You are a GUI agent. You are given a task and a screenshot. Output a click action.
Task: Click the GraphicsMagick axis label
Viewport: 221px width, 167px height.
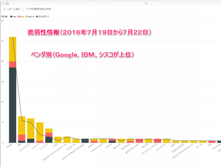[x=178, y=148]
